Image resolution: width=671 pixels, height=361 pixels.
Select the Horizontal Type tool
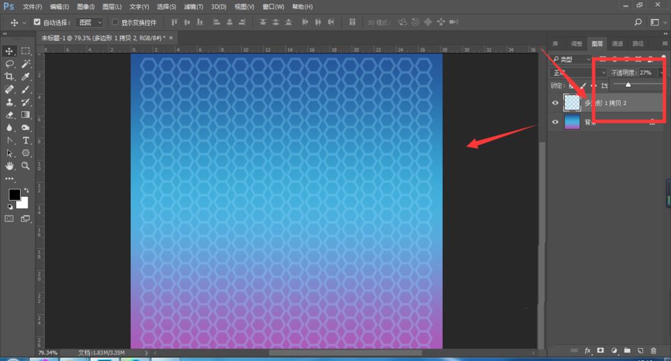tap(25, 141)
